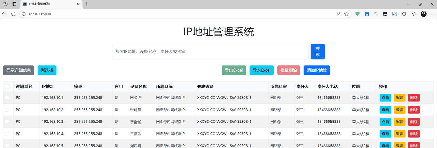Open the blue figure extension icon

(x=367, y=14)
